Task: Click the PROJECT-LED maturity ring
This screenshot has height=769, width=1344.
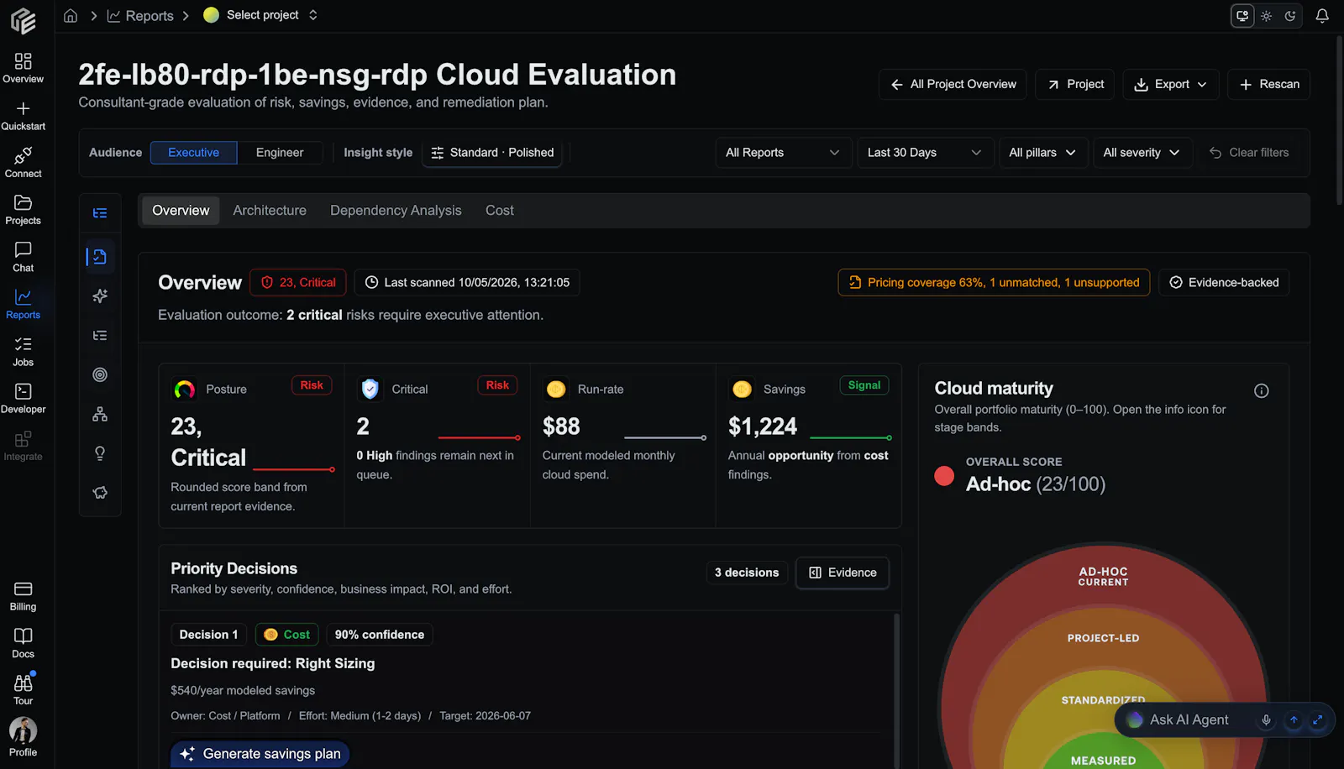Action: pyautogui.click(x=1103, y=638)
